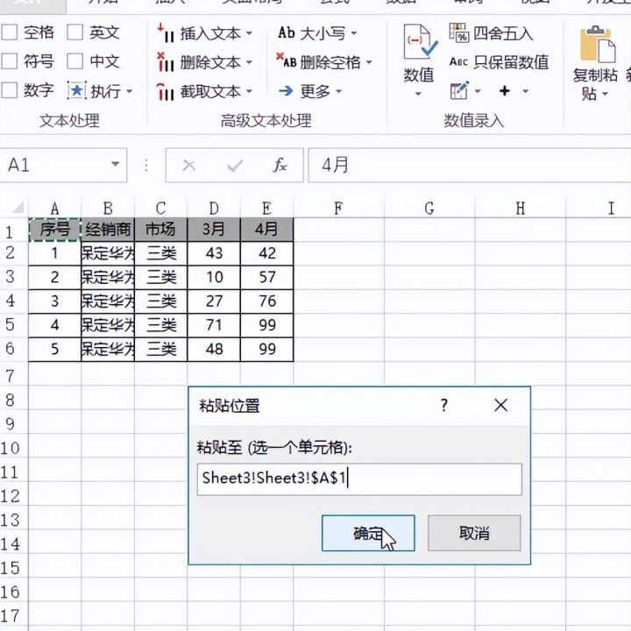
Task: Click the 四舍五入 label
Action: pyautogui.click(x=503, y=33)
